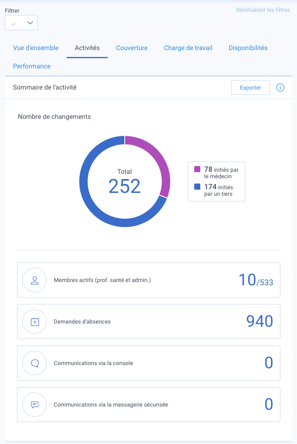297x444 pixels.
Task: Click 'Communications via la console' label
Action: click(x=93, y=363)
